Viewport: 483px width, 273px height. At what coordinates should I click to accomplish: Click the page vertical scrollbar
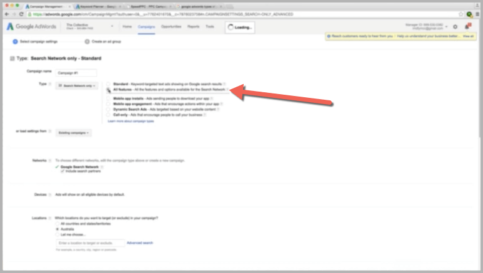pyautogui.click(x=481, y=79)
